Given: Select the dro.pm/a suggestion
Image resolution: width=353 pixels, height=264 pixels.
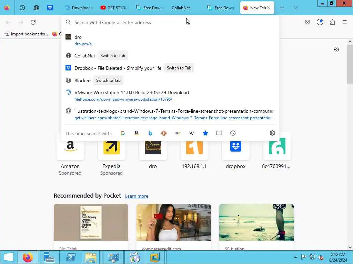Looking at the screenshot, I should pyautogui.click(x=170, y=41).
